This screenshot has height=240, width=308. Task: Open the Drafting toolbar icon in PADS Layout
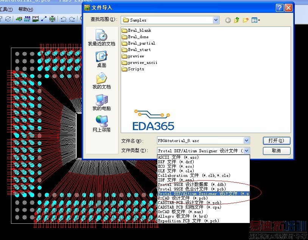(19, 19)
